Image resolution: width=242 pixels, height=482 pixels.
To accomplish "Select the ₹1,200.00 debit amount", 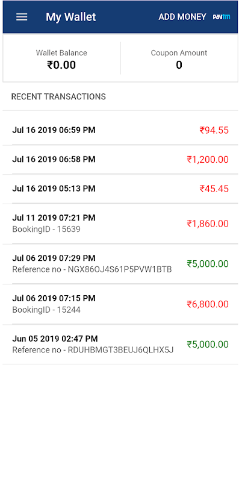I will 208,160.
